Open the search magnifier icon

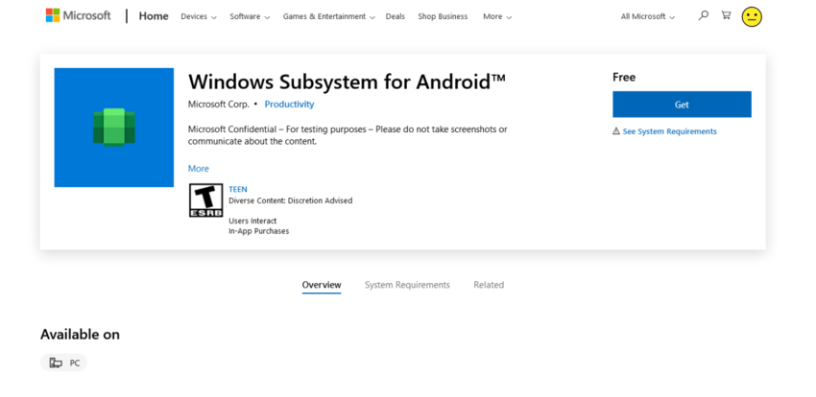pyautogui.click(x=703, y=15)
